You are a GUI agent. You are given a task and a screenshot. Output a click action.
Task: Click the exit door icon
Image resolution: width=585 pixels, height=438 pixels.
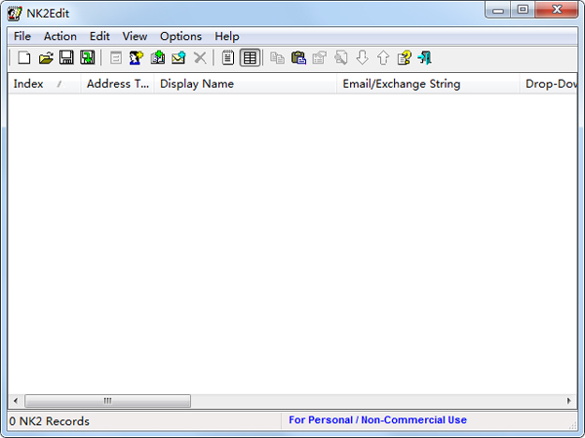click(425, 58)
